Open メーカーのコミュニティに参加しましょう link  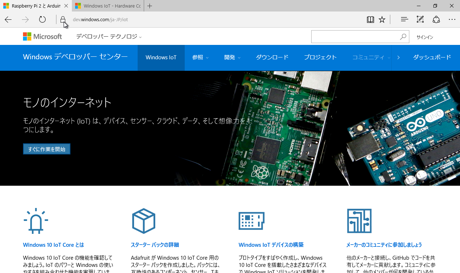[x=384, y=245]
